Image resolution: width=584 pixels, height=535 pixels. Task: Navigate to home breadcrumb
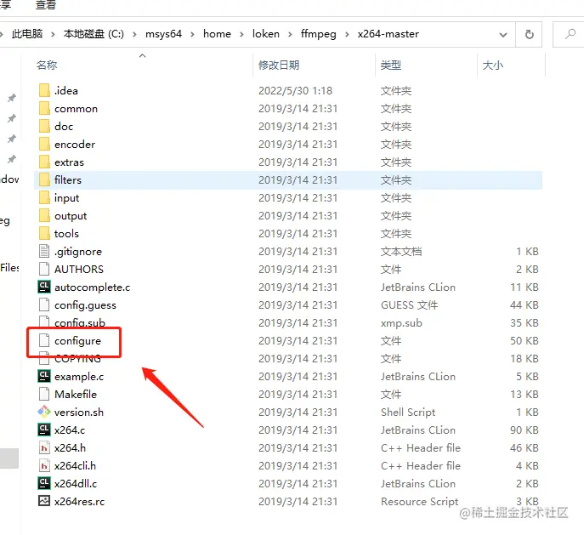pos(217,34)
